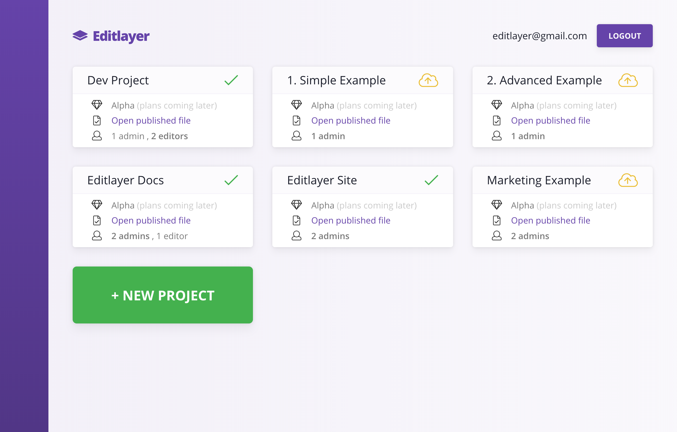
Task: Open published file for 1. Simple Example
Action: tap(351, 121)
